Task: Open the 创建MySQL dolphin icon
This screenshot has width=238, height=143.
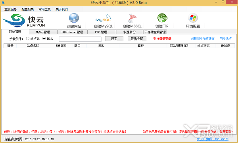Action: (x=104, y=18)
